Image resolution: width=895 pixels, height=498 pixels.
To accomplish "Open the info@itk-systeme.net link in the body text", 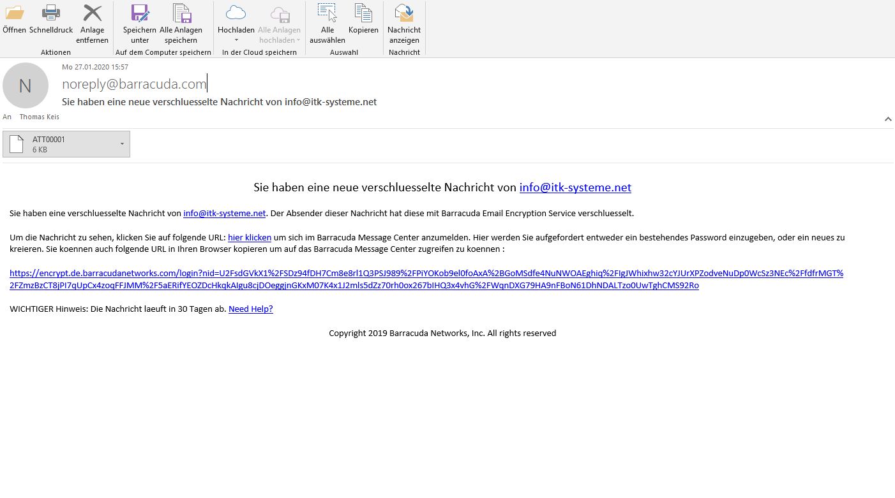I will pyautogui.click(x=225, y=213).
